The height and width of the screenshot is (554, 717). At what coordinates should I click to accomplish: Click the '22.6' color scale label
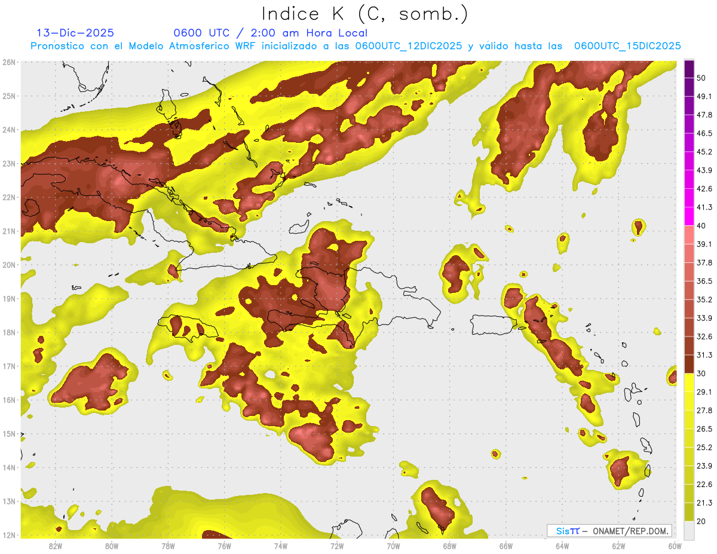coord(704,484)
